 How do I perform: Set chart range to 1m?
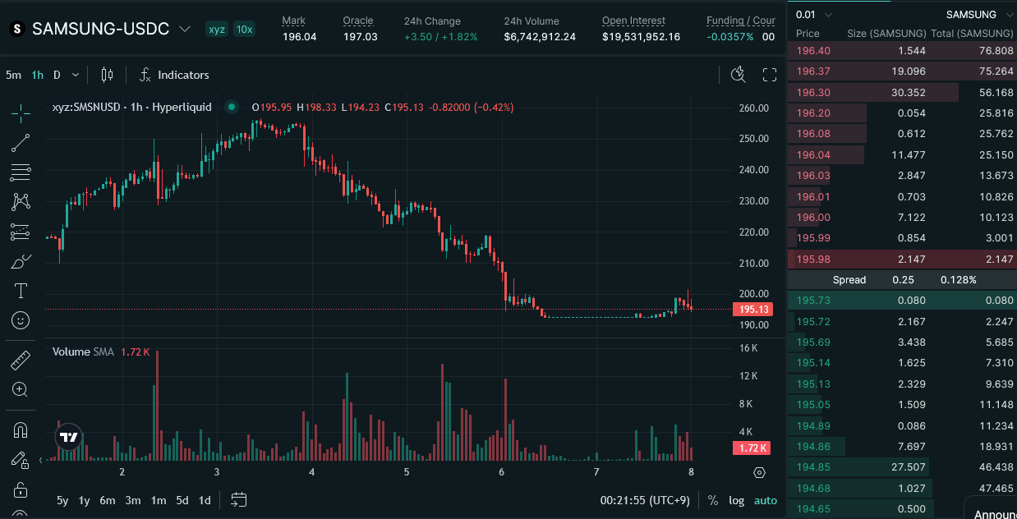pyautogui.click(x=158, y=500)
